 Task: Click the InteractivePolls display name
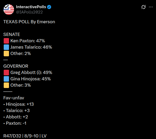point(31,7)
